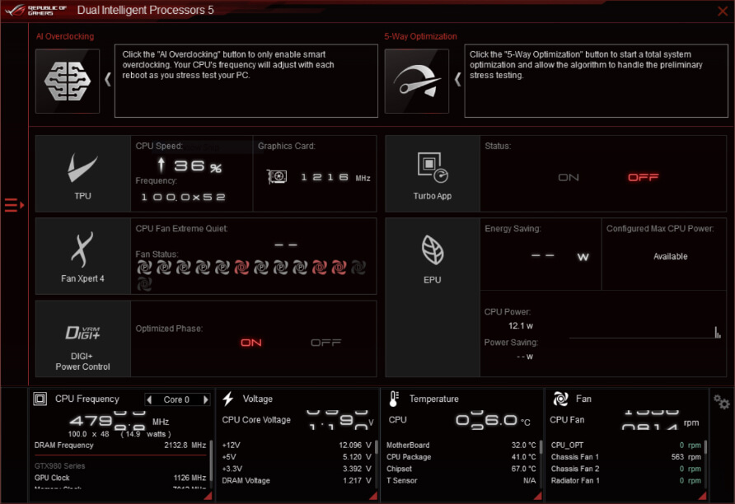Collapse 5-Way Optimization description chevron
Image resolution: width=735 pixels, height=504 pixels.
point(457,79)
